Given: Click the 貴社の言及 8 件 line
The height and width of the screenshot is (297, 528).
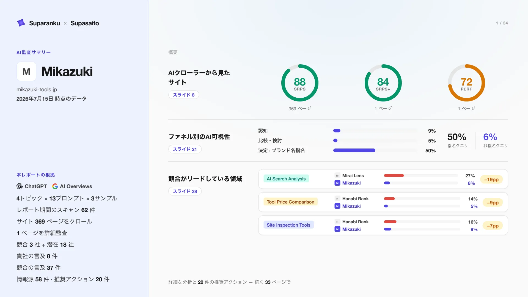Looking at the screenshot, I should pos(37,256).
